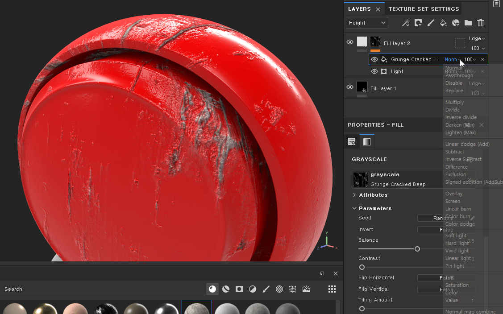The height and width of the screenshot is (314, 503).
Task: Click the empty dashed mask slot on Fill layer 2
Action: click(460, 43)
